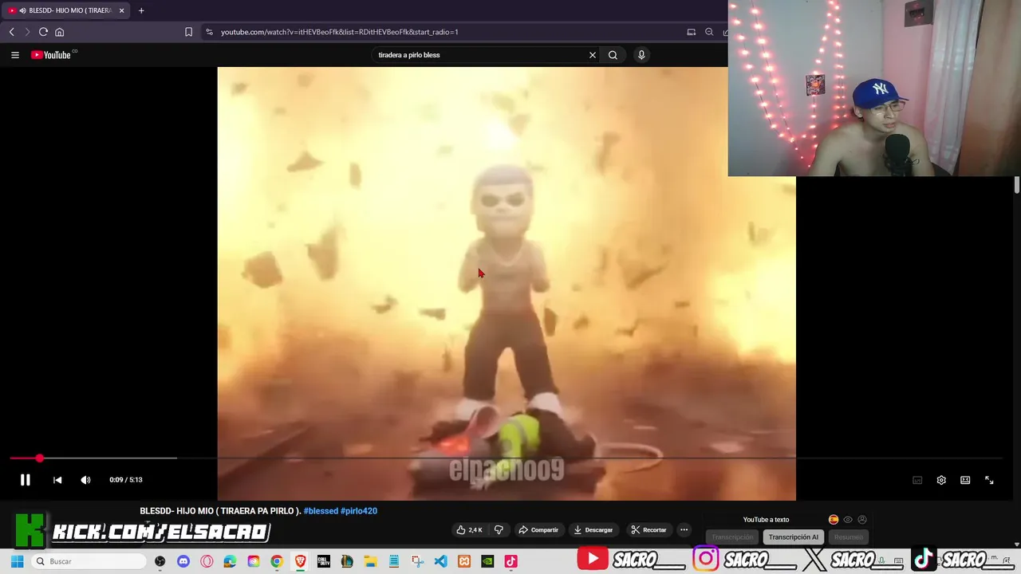The height and width of the screenshot is (574, 1021).
Task: Go to the previous video
Action: [x=57, y=480]
